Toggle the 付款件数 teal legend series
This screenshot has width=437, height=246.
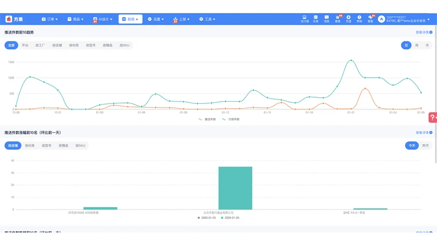pyautogui.click(x=231, y=119)
